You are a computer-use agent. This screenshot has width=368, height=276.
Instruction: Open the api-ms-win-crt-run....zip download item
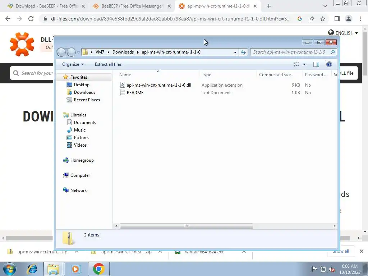point(42,252)
